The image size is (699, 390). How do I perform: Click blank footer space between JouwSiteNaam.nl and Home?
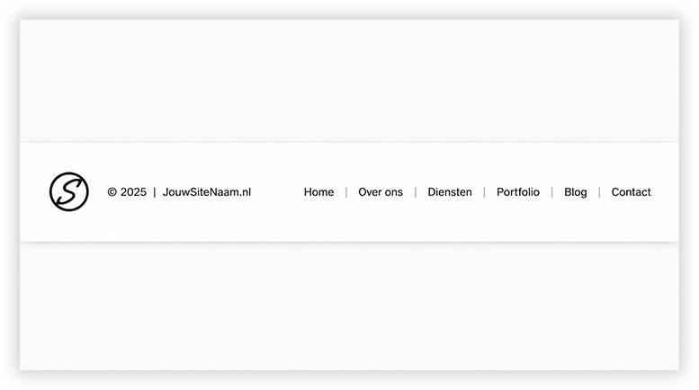click(x=277, y=192)
